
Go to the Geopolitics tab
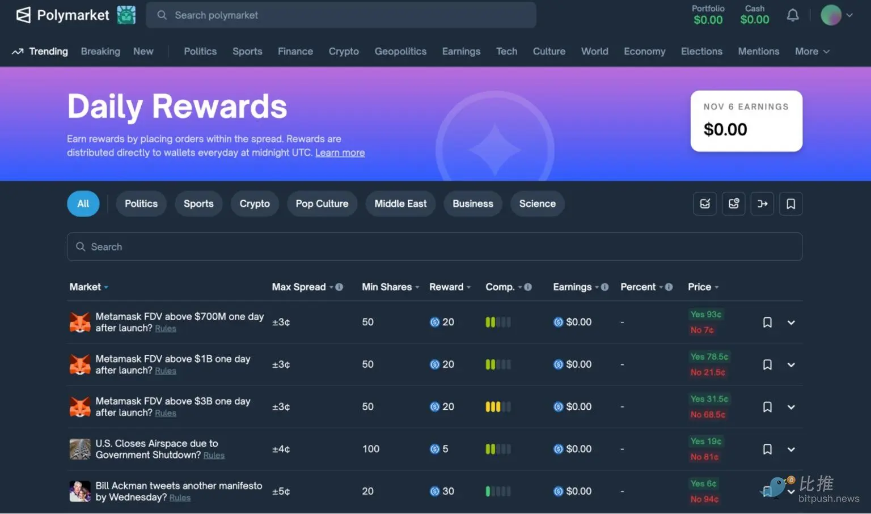pos(400,52)
